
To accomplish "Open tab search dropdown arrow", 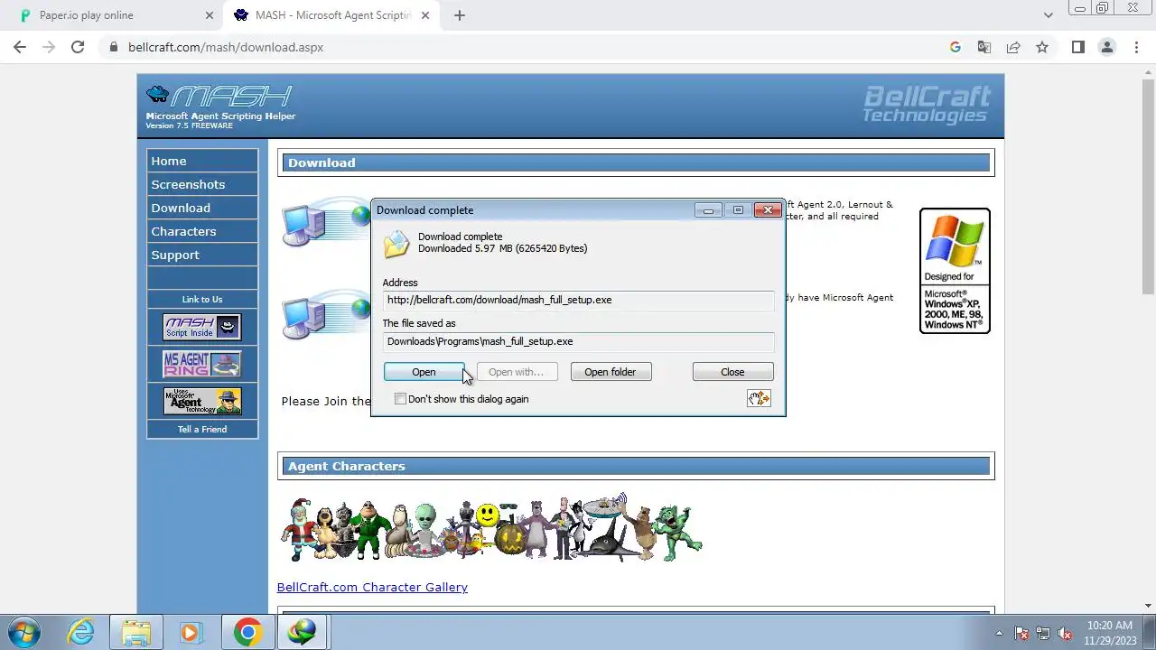I will pos(1048,15).
